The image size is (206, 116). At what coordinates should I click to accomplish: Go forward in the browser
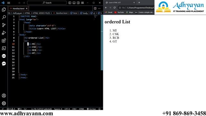click(110, 8)
